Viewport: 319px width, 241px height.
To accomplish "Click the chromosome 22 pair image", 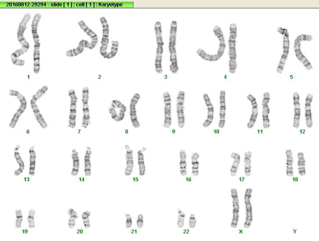I will (x=186, y=218).
